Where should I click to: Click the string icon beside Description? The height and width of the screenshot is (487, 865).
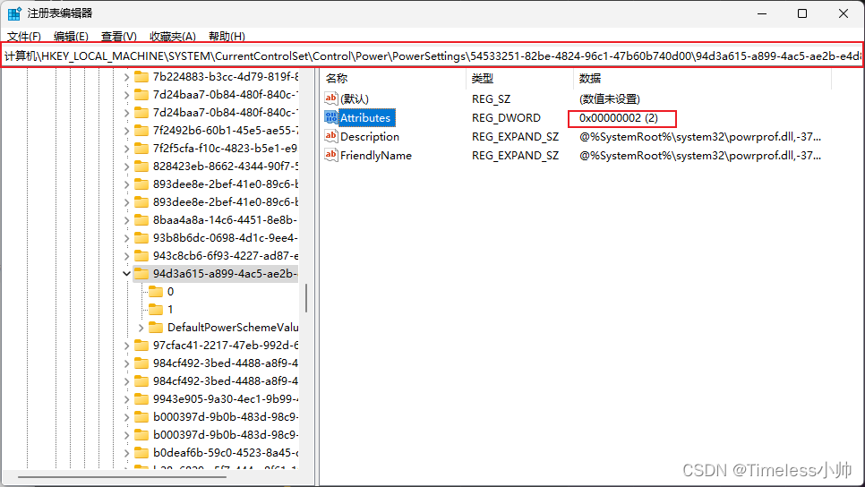point(331,136)
